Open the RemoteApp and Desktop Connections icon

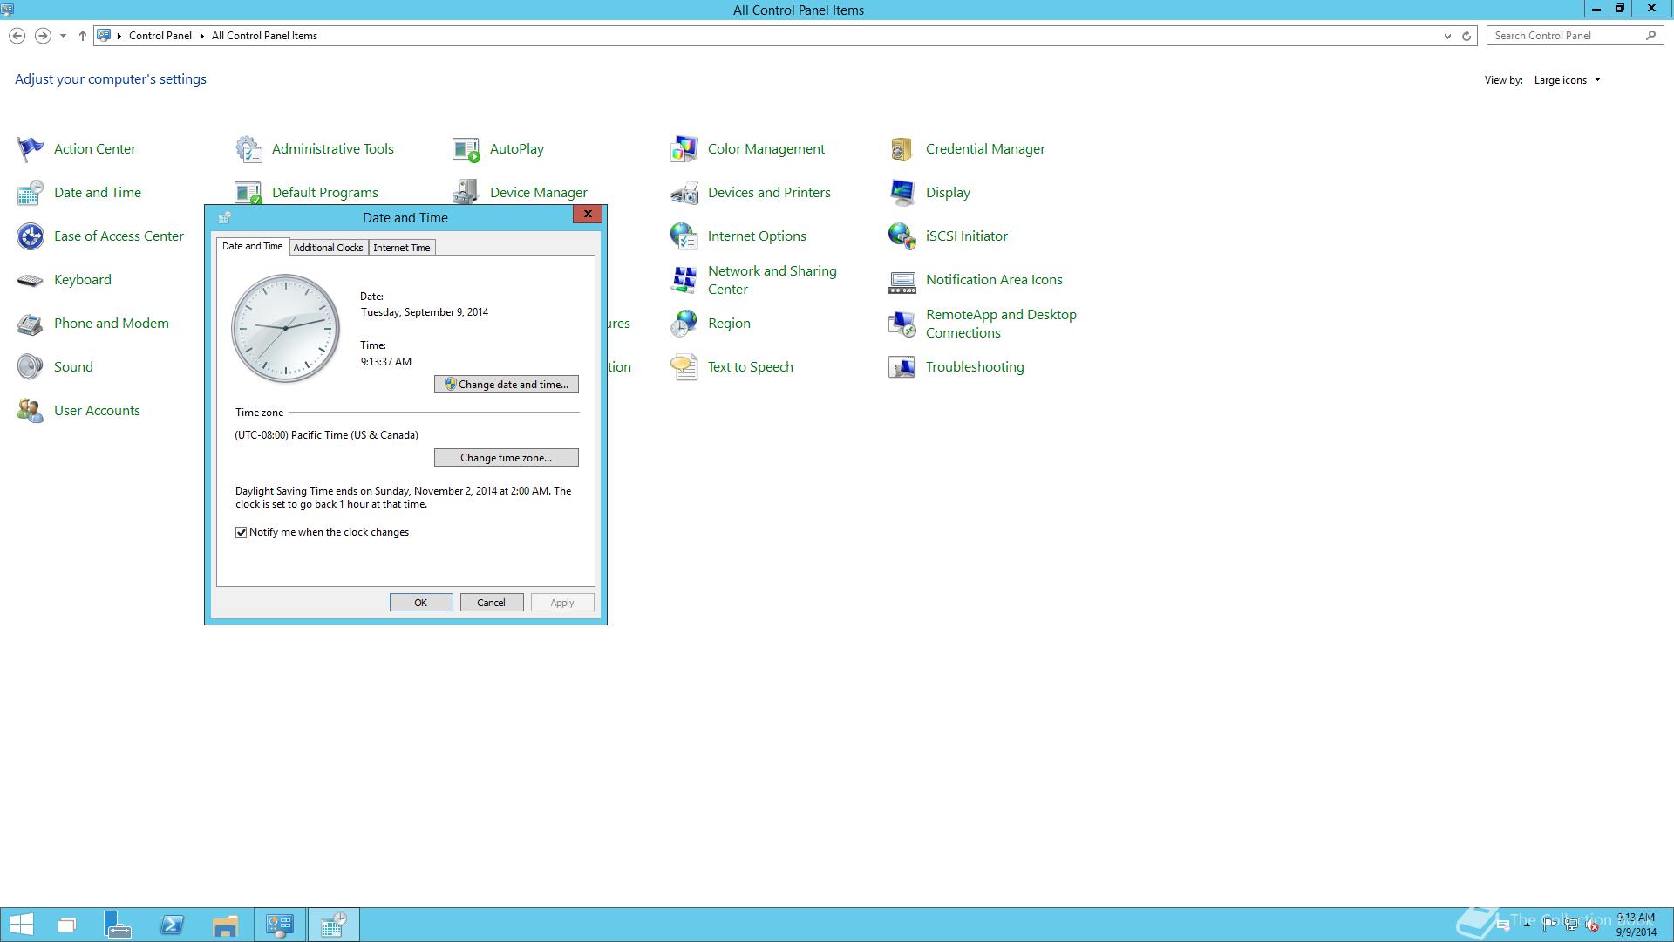pos(902,324)
